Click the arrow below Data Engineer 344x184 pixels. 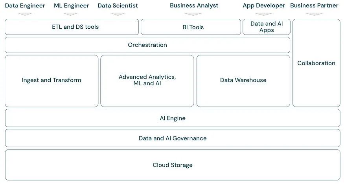[x=25, y=14]
